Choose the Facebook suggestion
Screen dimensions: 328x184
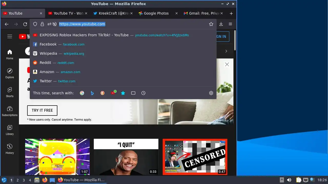[x=123, y=44]
